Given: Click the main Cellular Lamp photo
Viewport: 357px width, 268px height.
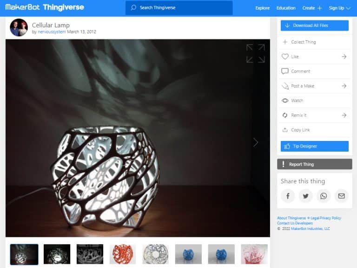Looking at the screenshot, I should 138,138.
